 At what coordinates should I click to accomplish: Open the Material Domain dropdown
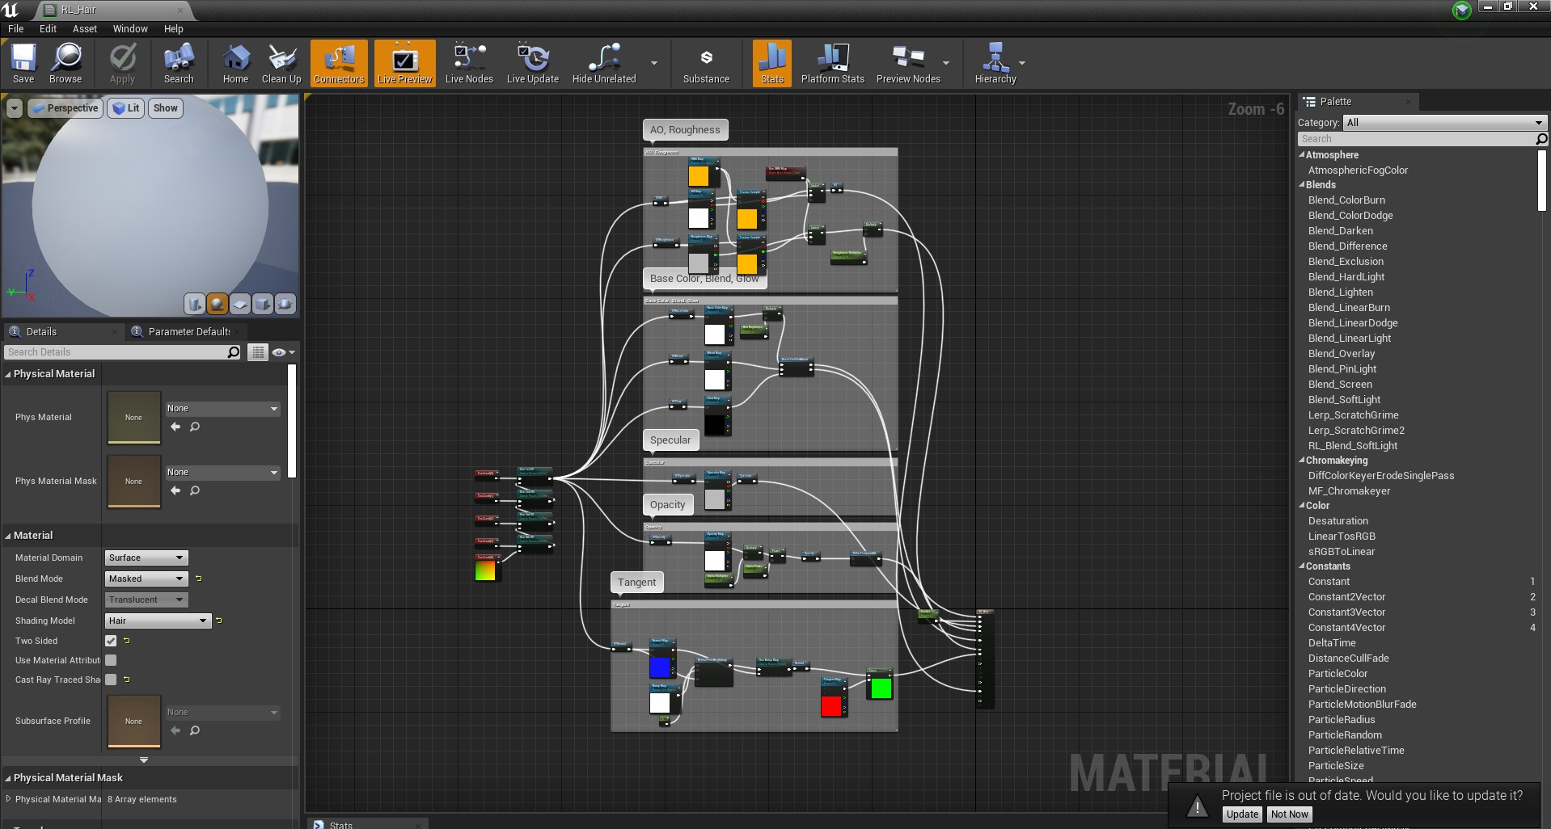pyautogui.click(x=146, y=558)
